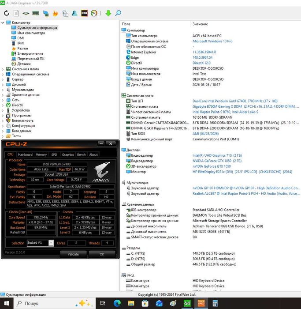
Task: Click the taskbar search box Пошук
Action: (x=55, y=303)
